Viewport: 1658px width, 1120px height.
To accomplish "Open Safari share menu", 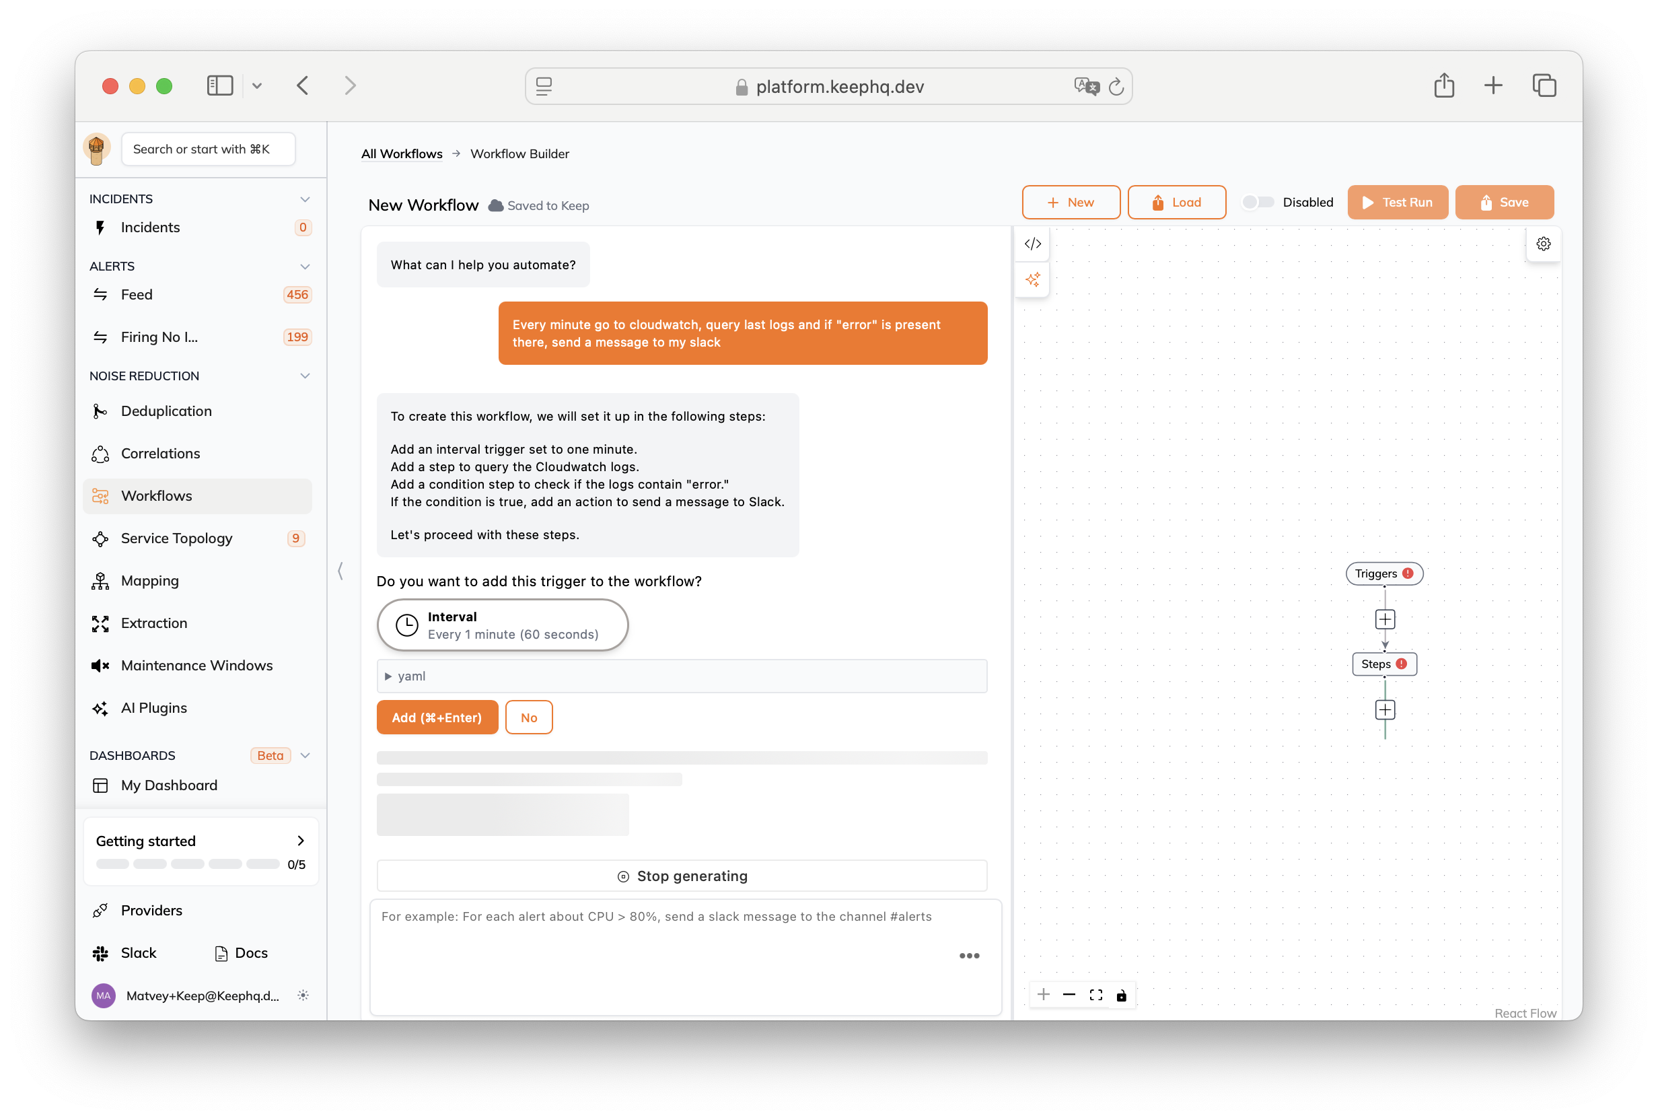I will (x=1444, y=85).
